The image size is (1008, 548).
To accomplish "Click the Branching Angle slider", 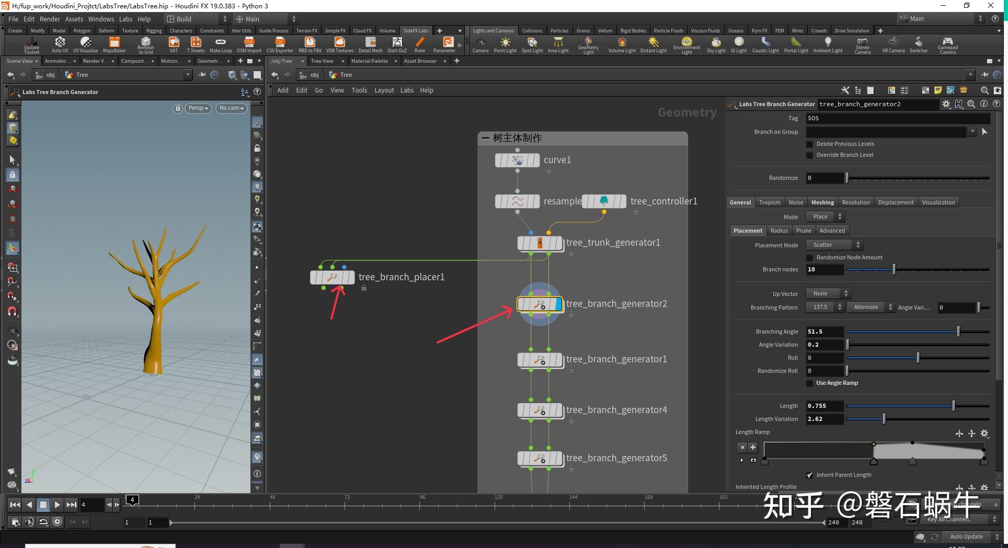I will coord(919,331).
